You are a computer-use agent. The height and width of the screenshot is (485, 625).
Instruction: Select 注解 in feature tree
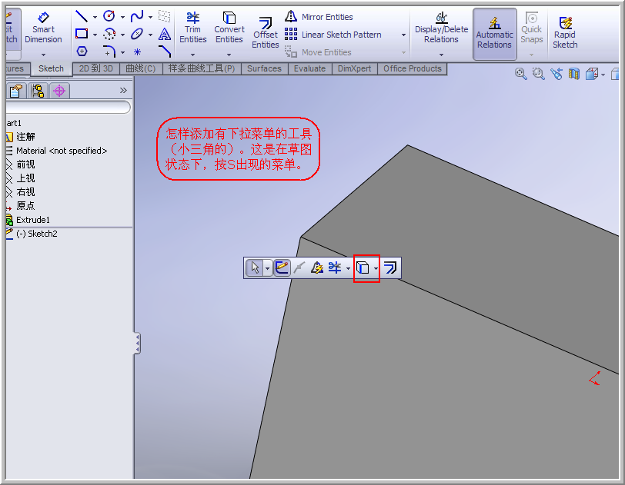click(x=25, y=137)
